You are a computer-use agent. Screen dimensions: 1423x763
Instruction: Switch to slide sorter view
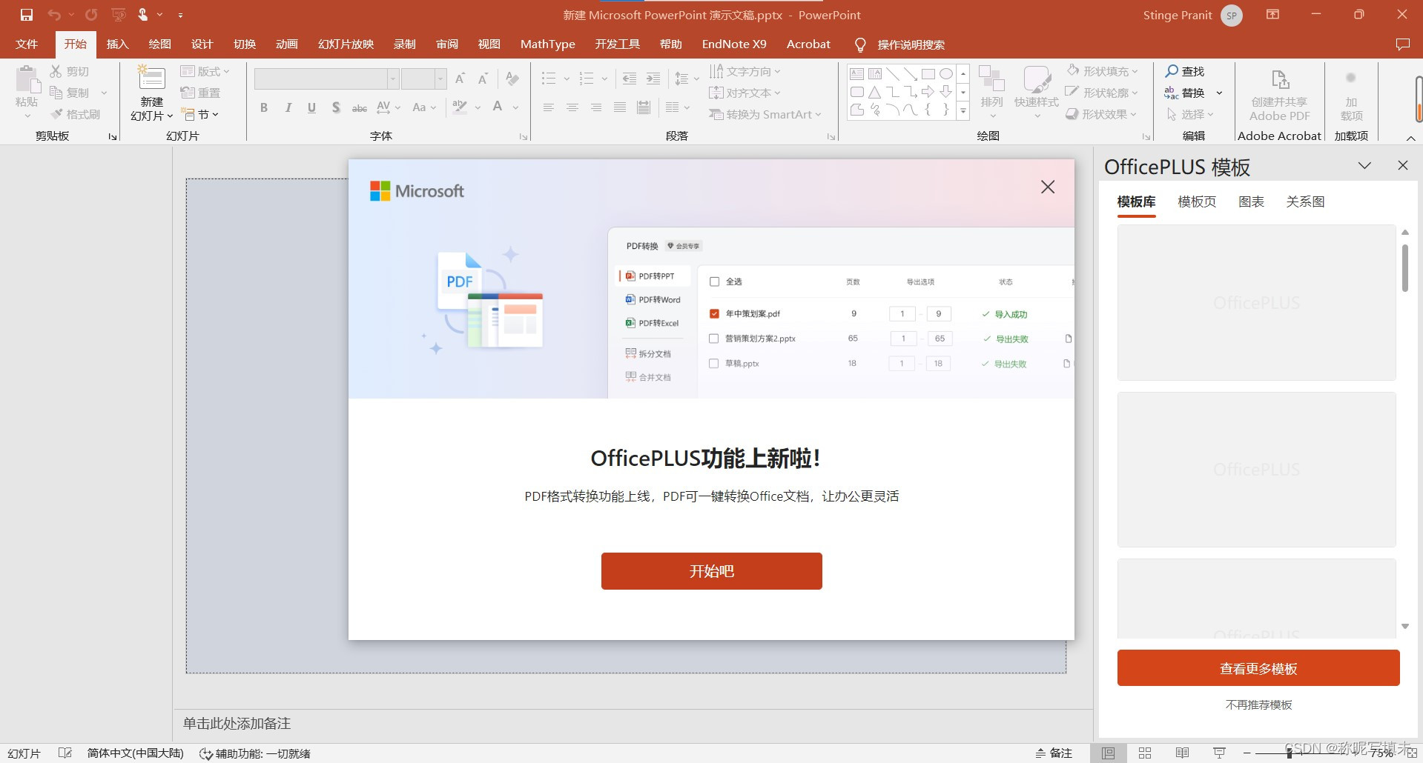(x=1145, y=753)
